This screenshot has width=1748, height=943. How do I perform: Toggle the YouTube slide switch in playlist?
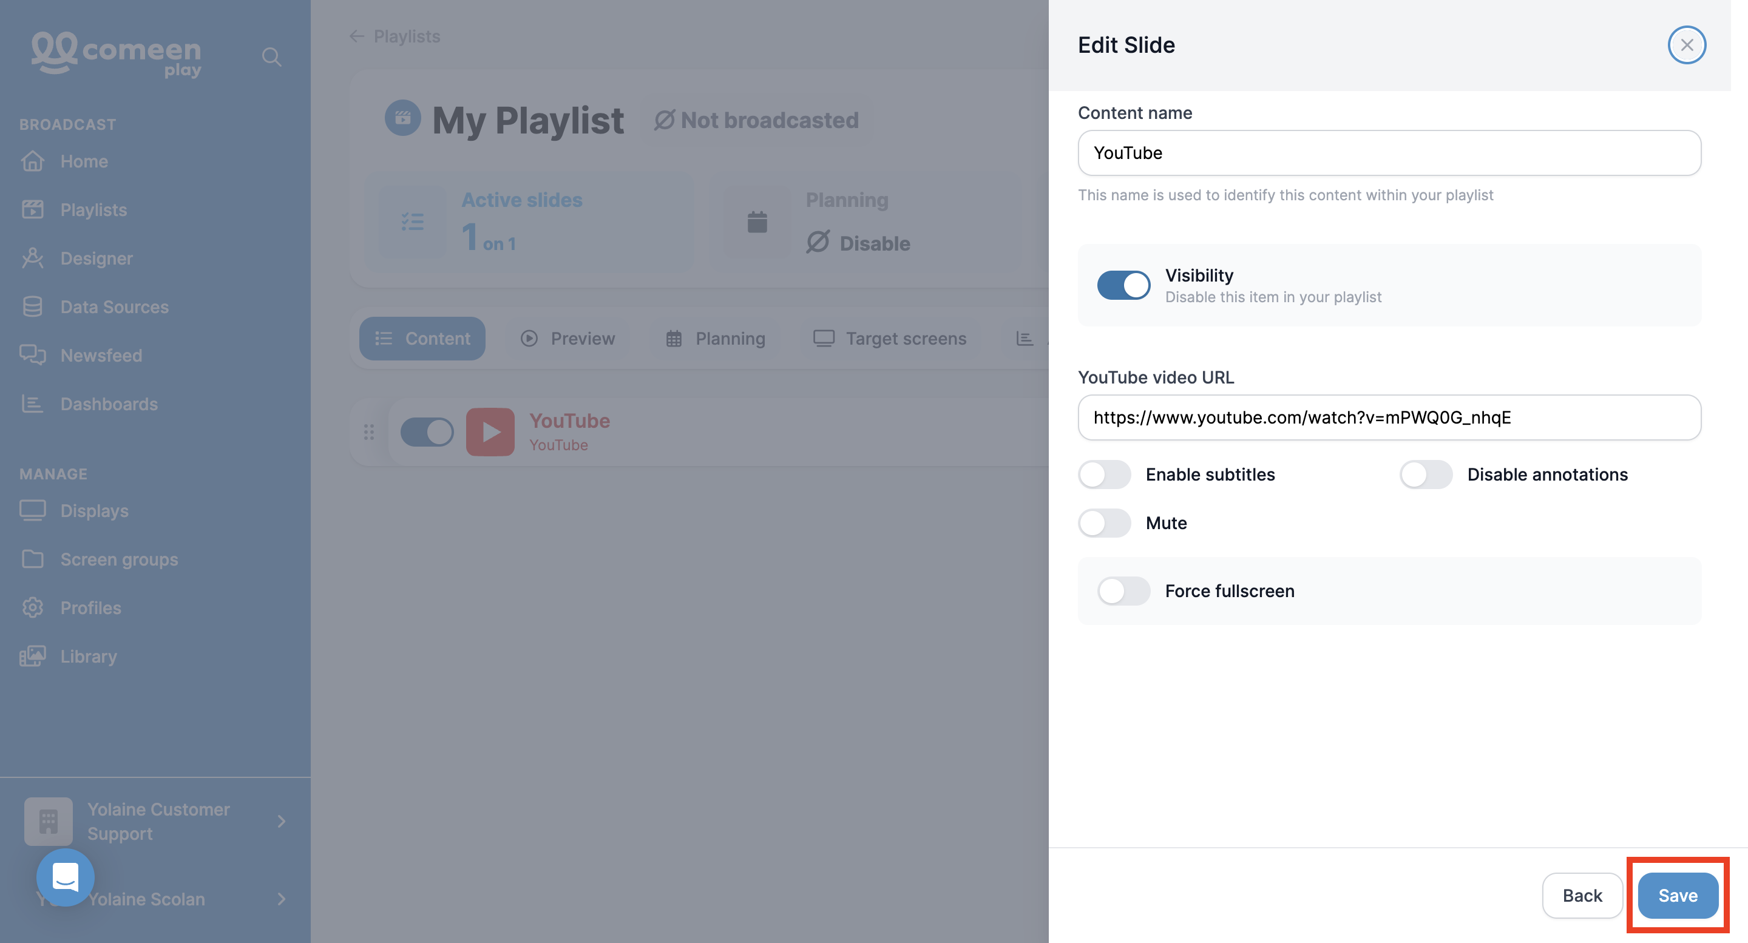point(427,431)
